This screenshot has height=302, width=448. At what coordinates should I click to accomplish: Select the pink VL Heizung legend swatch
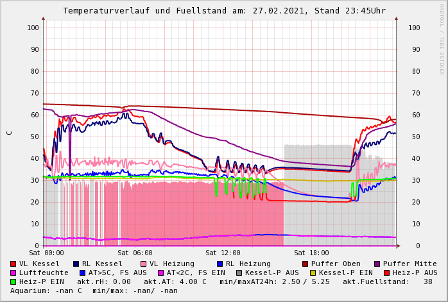143,264
